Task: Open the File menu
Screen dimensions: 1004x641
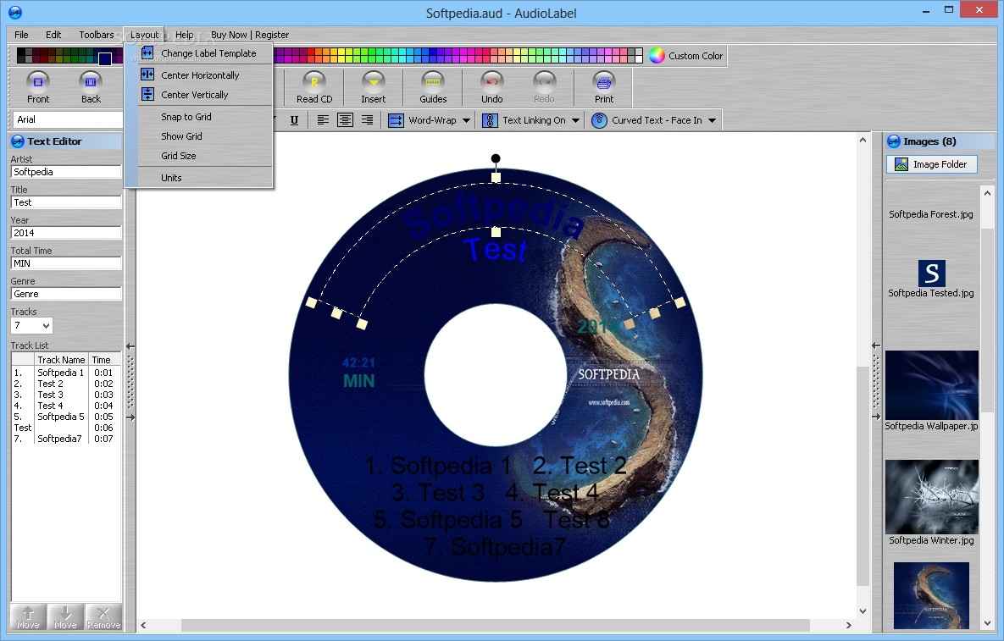Action: [21, 35]
